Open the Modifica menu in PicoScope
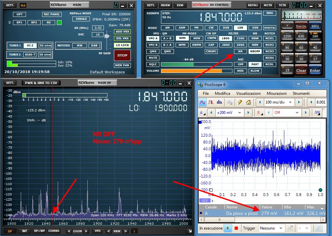Viewport: 332px width, 236px height. coord(222,93)
